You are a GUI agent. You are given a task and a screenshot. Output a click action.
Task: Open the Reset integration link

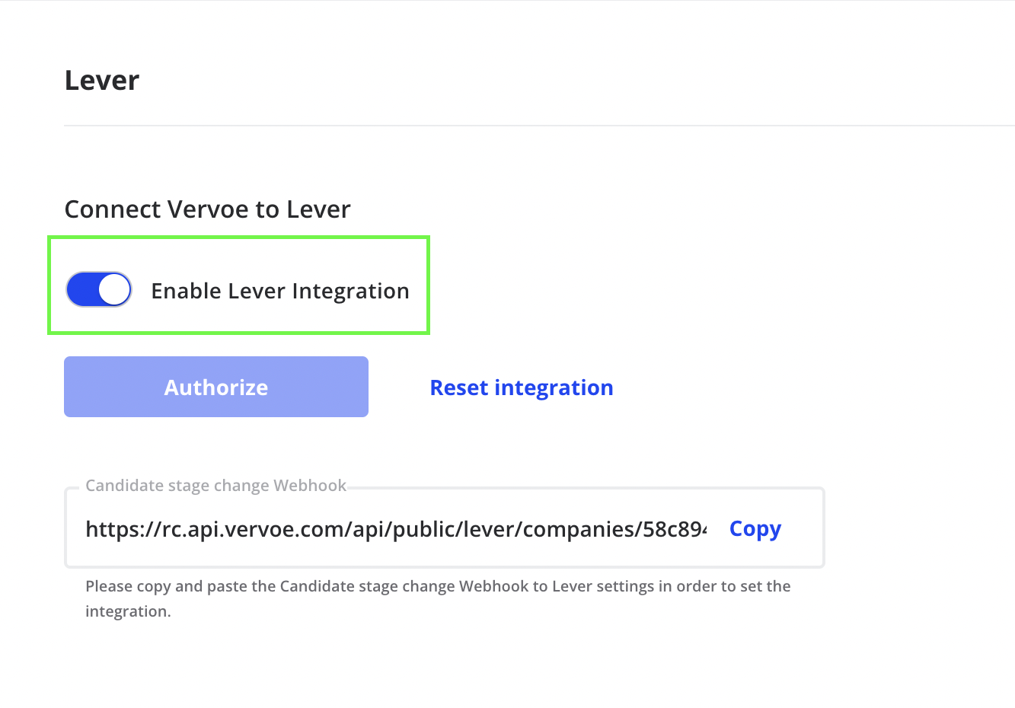522,387
